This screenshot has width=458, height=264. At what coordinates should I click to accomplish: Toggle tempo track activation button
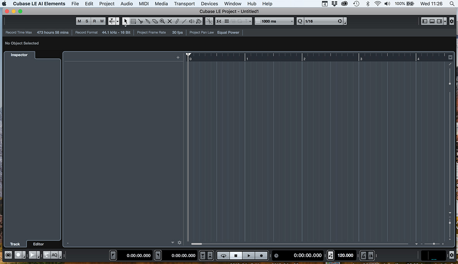330,255
